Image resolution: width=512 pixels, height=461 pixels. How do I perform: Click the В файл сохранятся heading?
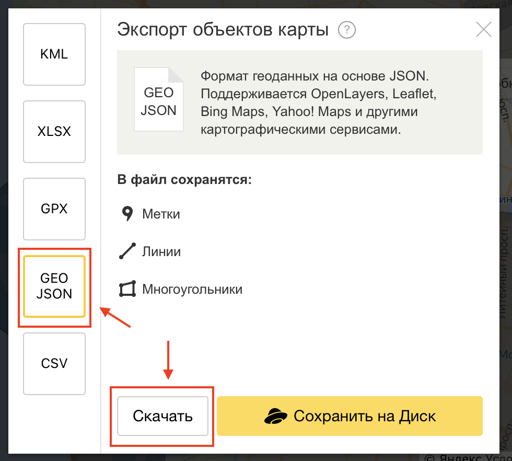click(184, 180)
